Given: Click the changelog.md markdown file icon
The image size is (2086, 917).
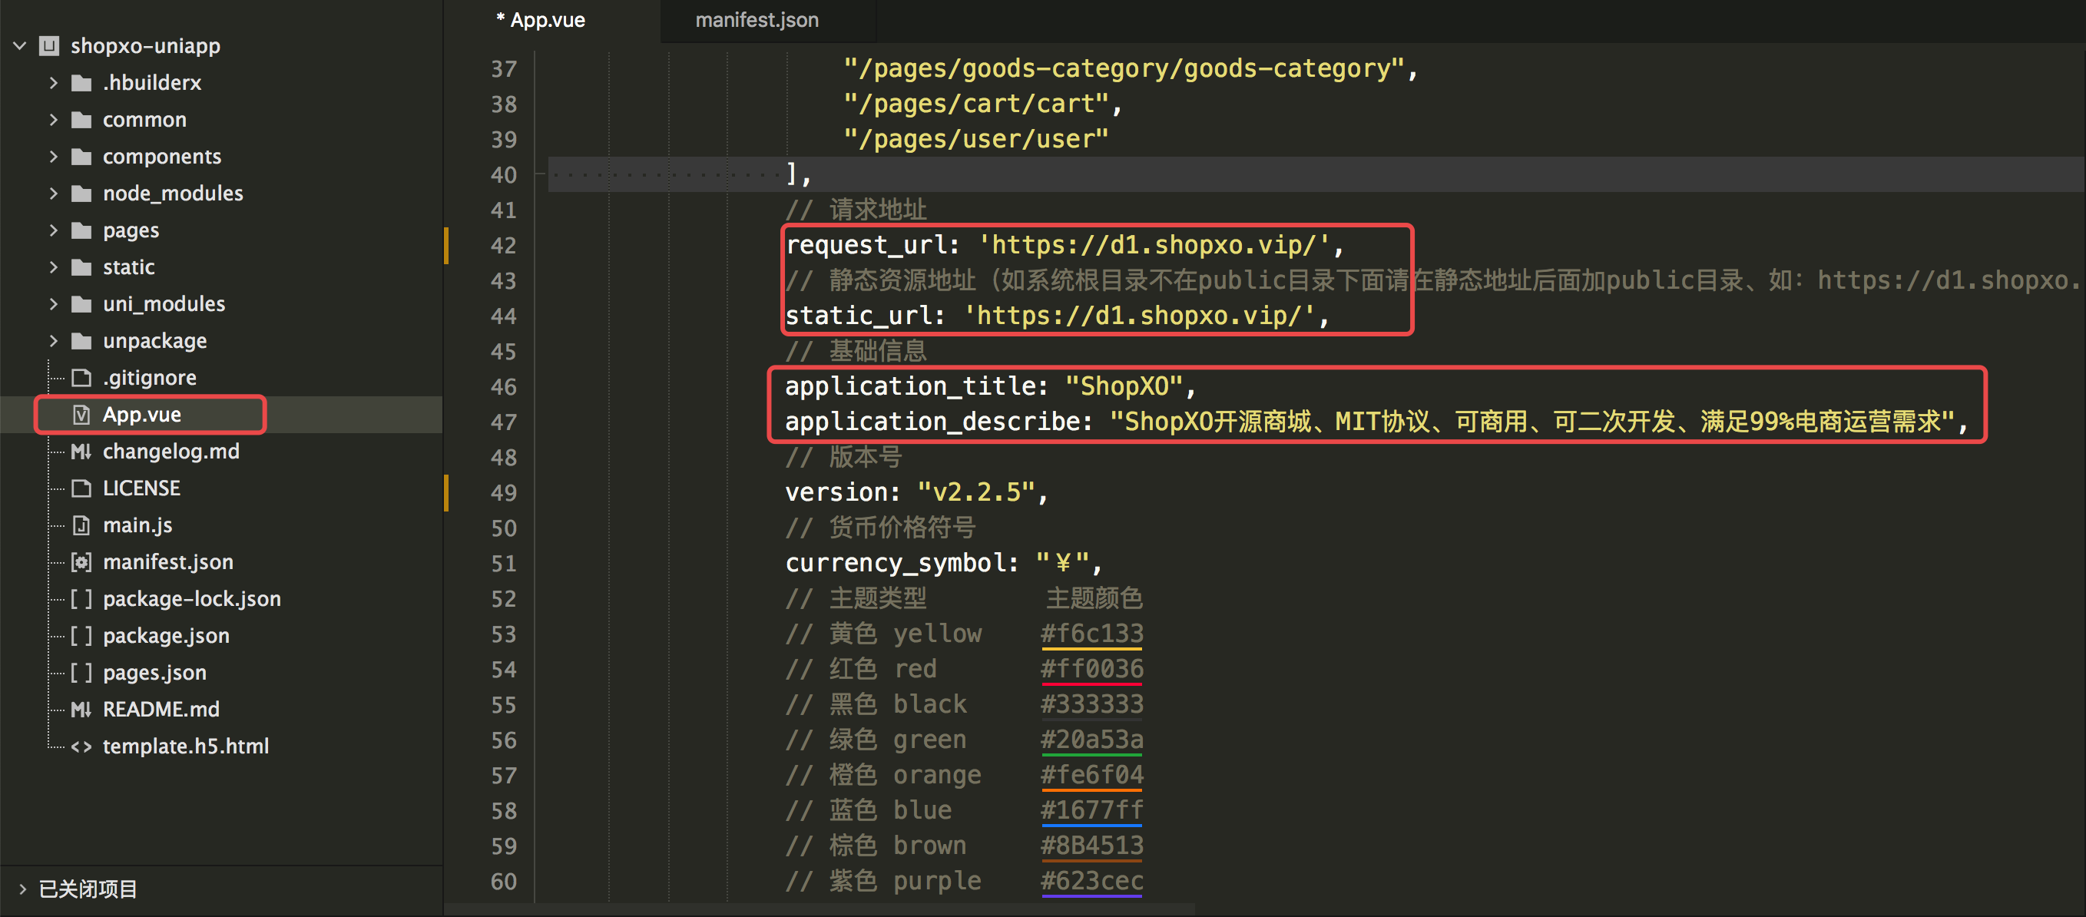Looking at the screenshot, I should [x=81, y=452].
